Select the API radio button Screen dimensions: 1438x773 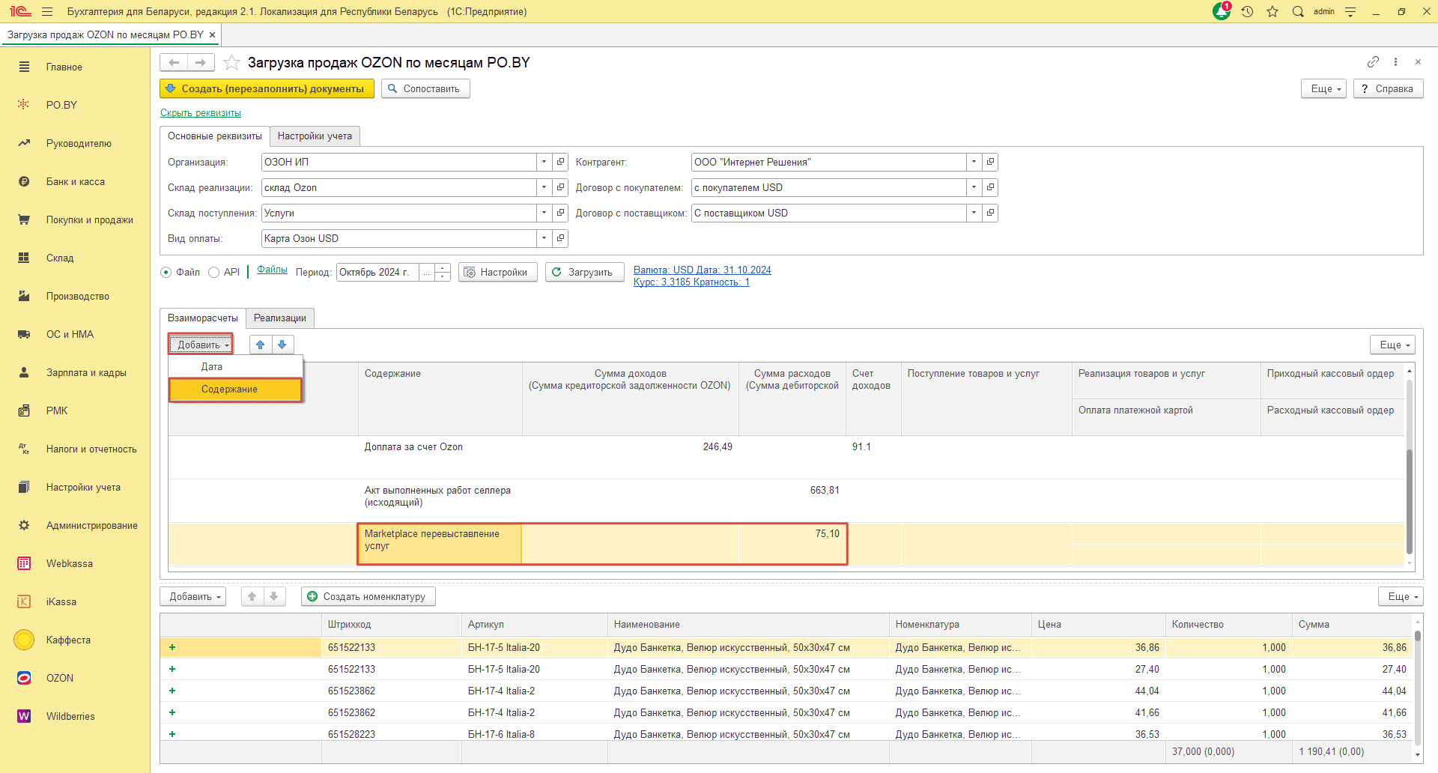(214, 273)
